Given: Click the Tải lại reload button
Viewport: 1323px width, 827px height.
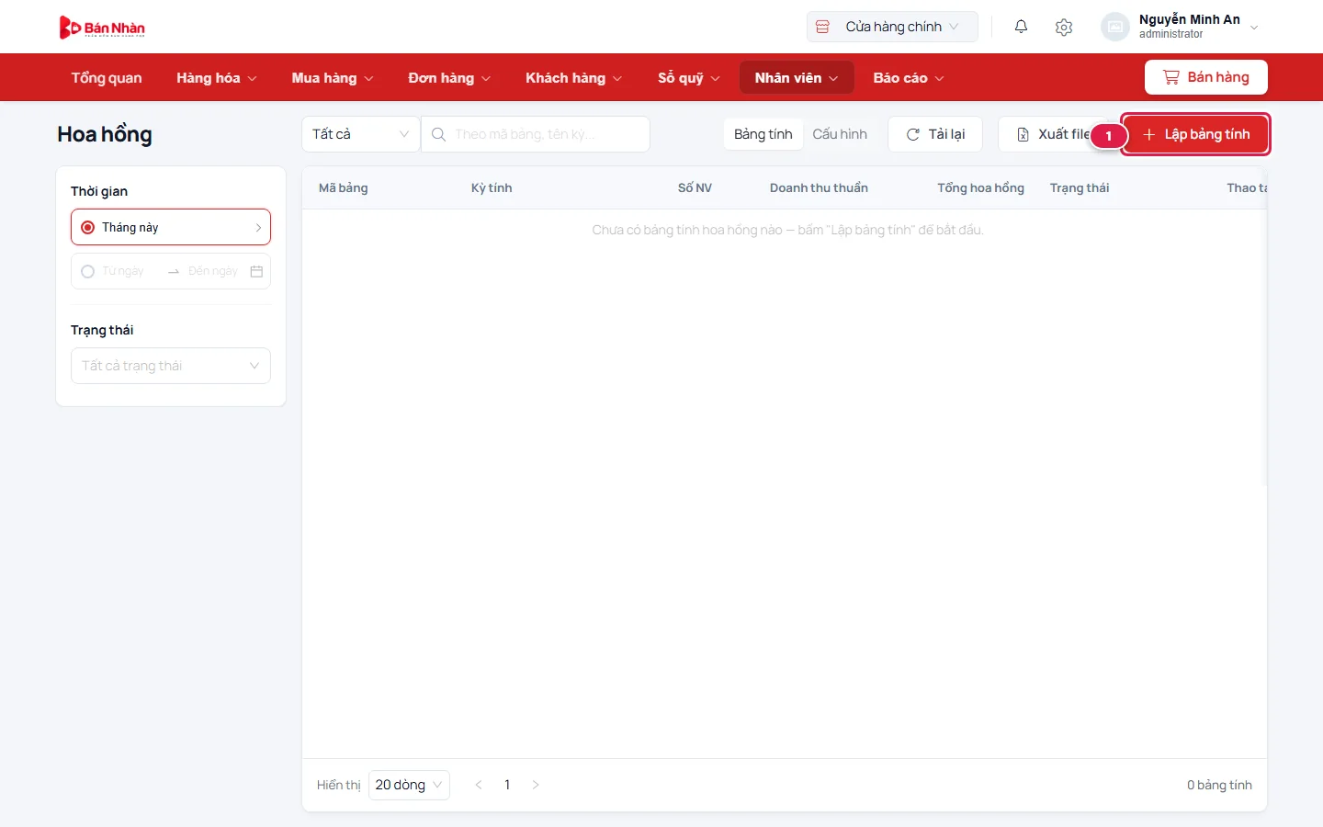Looking at the screenshot, I should coord(935,134).
